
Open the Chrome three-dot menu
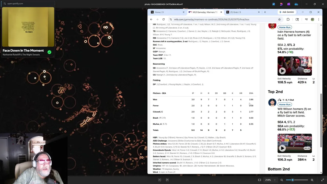[319, 19]
